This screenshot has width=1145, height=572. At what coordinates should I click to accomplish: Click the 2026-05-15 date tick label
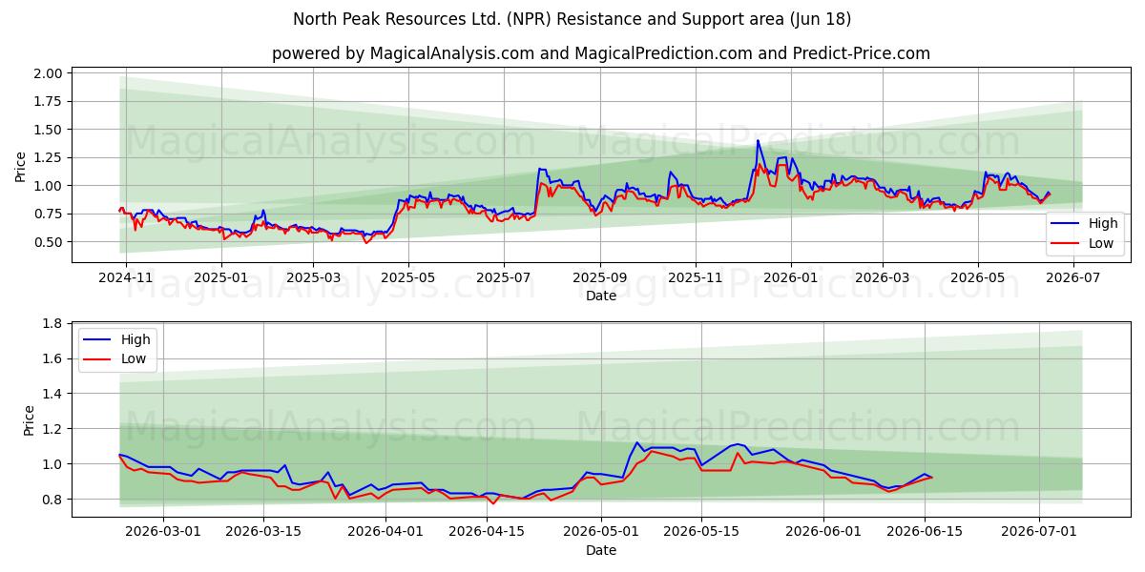click(701, 532)
